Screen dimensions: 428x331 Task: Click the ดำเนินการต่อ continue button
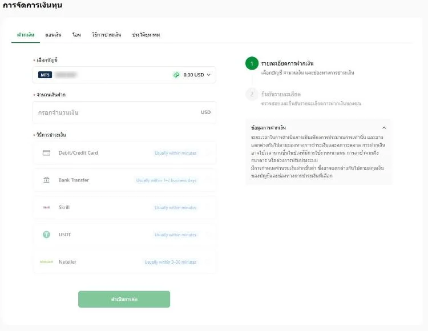124,299
